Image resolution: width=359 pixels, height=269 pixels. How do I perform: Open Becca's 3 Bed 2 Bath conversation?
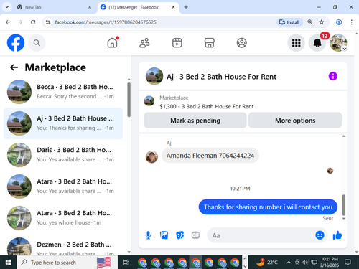click(x=63, y=92)
